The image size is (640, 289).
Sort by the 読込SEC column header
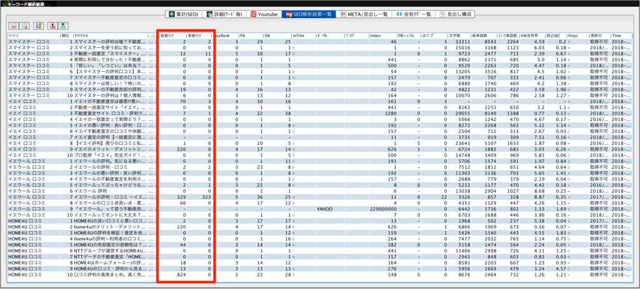[x=556, y=36]
